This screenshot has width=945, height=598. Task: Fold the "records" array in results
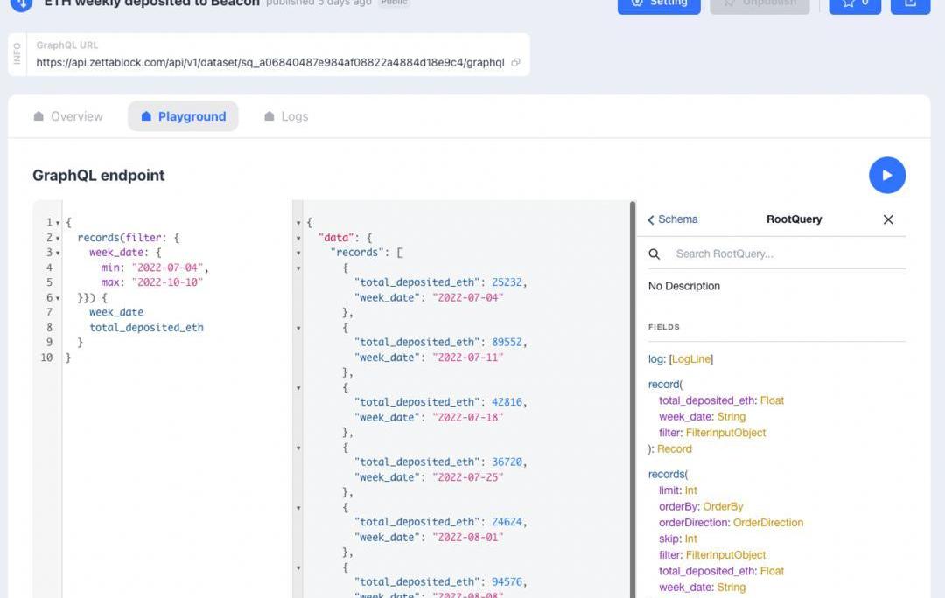[x=299, y=253]
